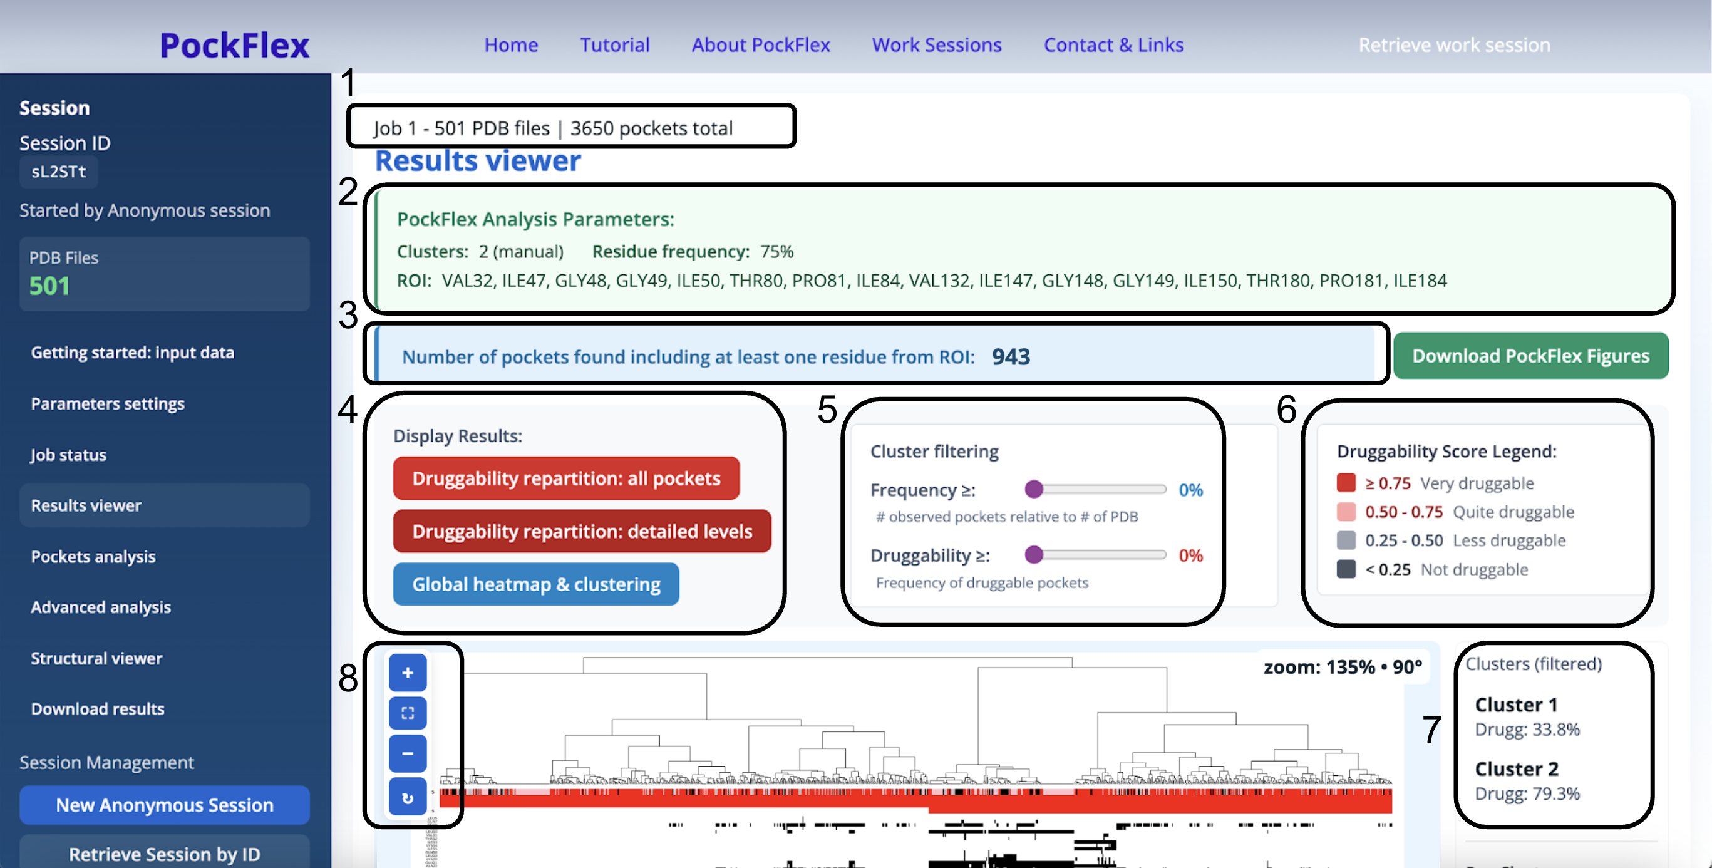Click the zoom: 135% • 90° indicator
Image resolution: width=1712 pixels, height=868 pixels.
[x=1343, y=666]
